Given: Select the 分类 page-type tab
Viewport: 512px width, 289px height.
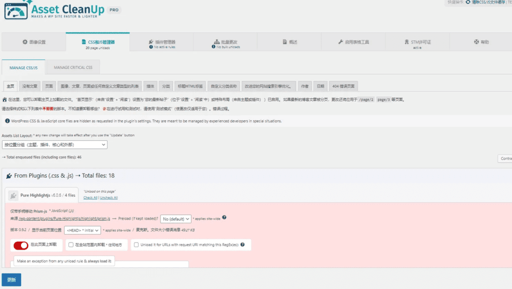Looking at the screenshot, I should click(x=166, y=86).
